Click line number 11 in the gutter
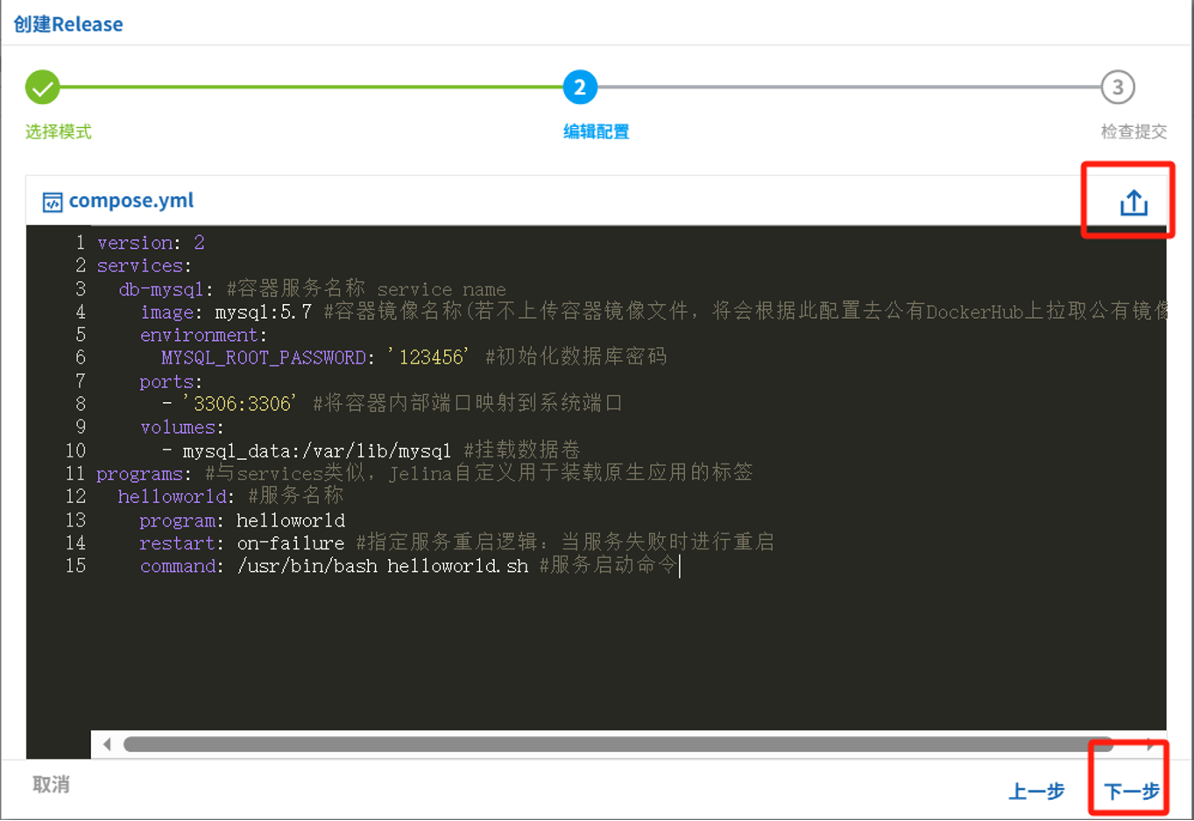This screenshot has height=821, width=1194. [75, 474]
